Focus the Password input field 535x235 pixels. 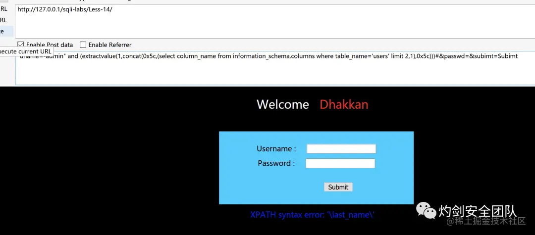[x=340, y=163]
